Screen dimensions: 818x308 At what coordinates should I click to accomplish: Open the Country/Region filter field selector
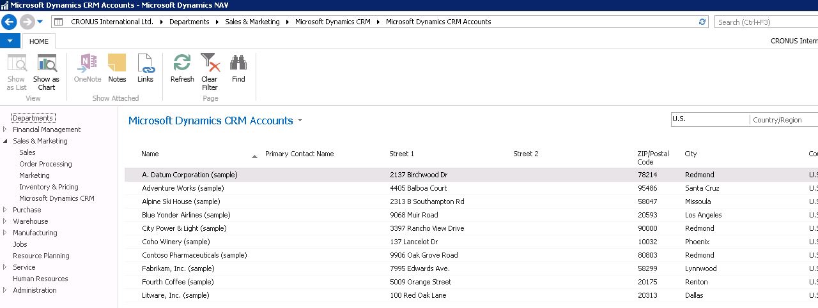click(x=785, y=119)
